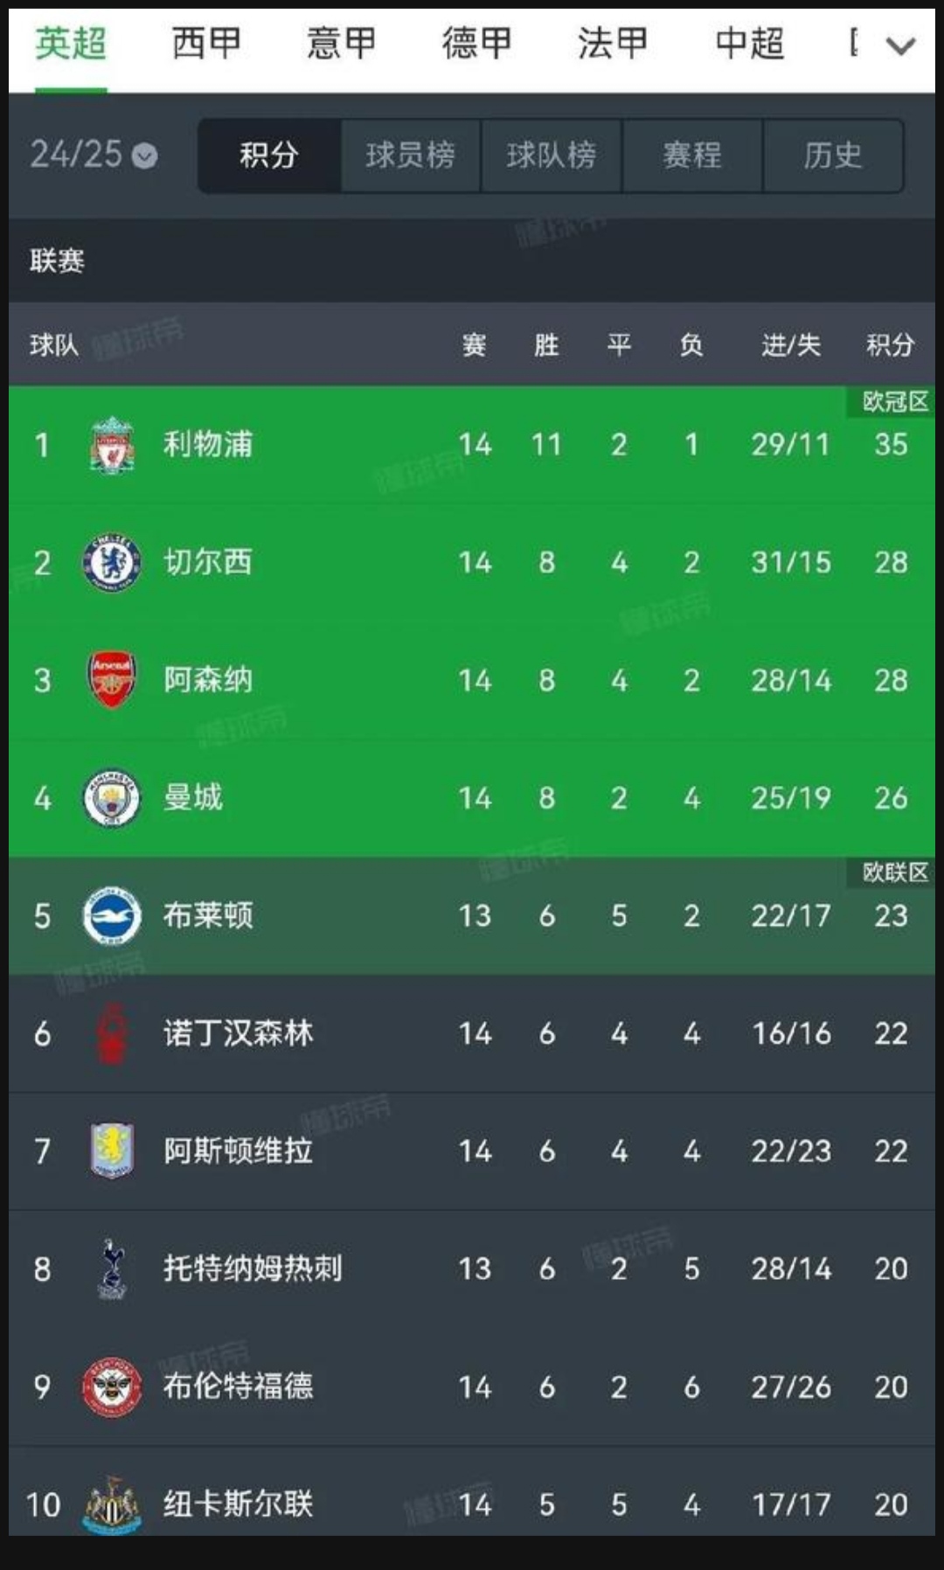This screenshot has width=944, height=1570.
Task: Open the 赛程 schedule tab
Action: (690, 156)
